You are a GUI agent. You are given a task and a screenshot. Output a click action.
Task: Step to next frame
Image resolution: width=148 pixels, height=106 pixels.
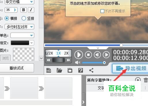[106, 55]
